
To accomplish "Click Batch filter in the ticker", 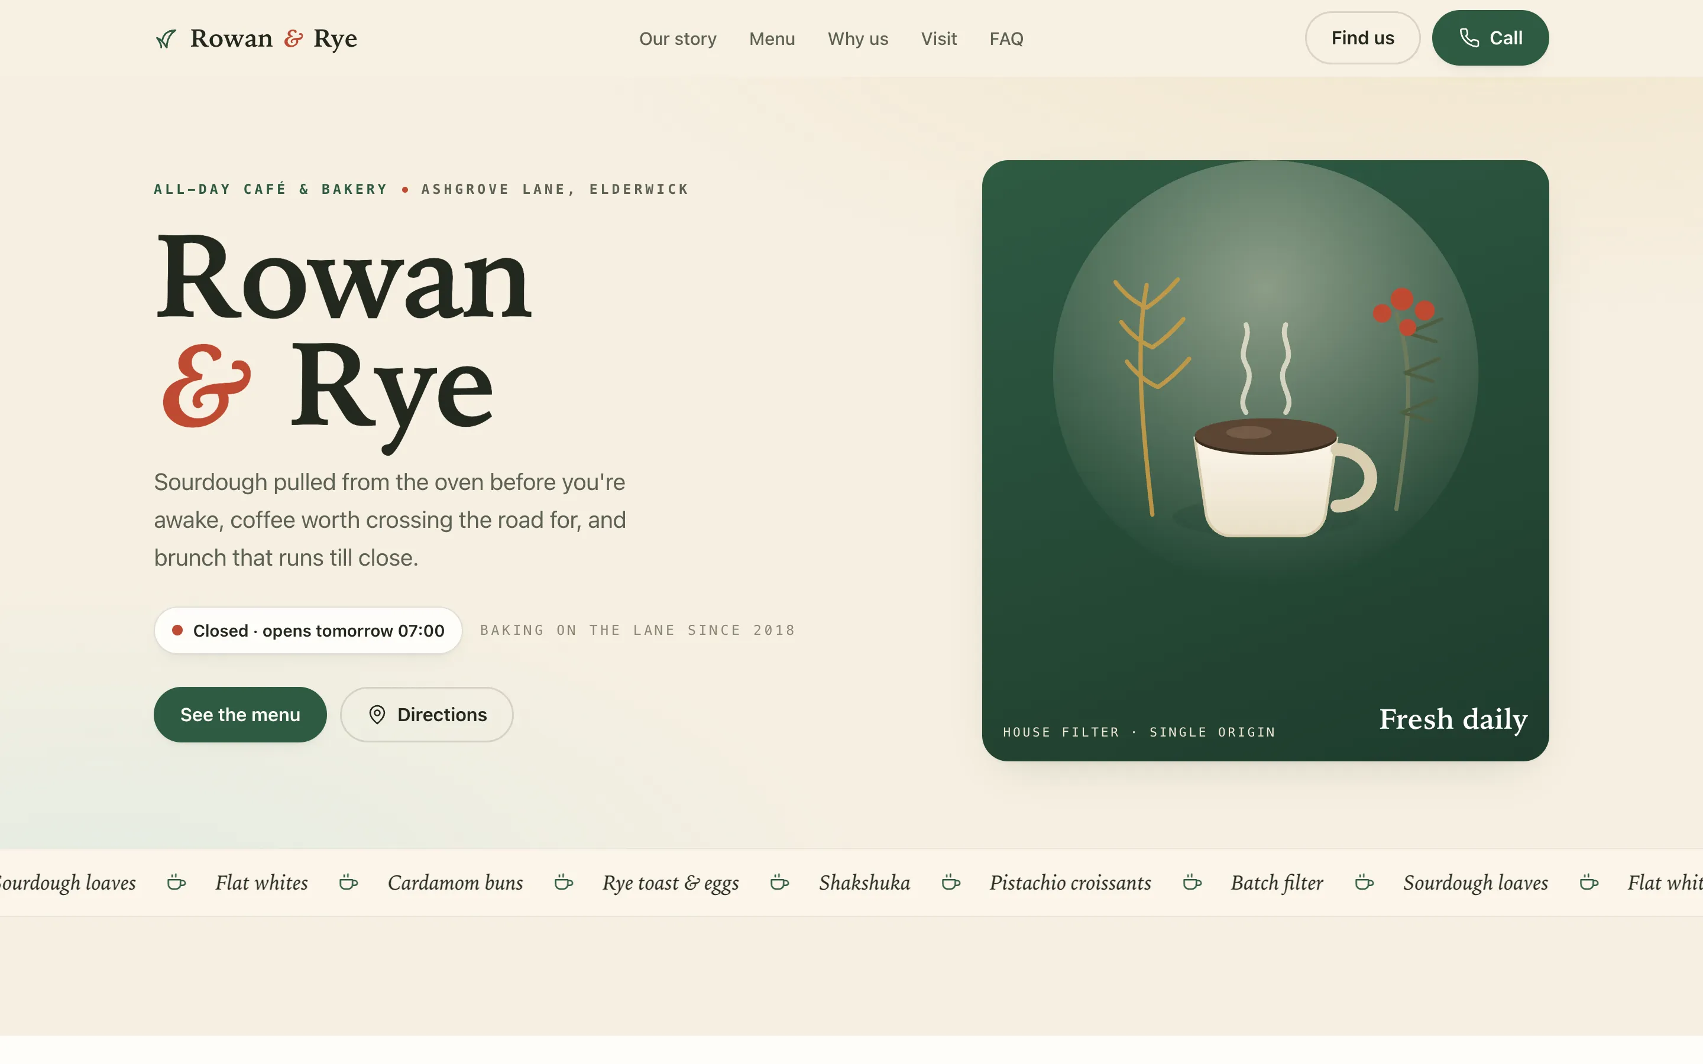I will coord(1277,883).
